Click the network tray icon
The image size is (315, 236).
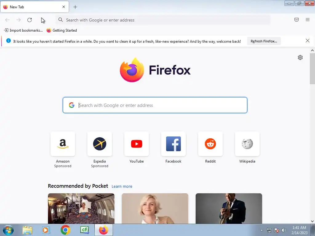[269, 230]
